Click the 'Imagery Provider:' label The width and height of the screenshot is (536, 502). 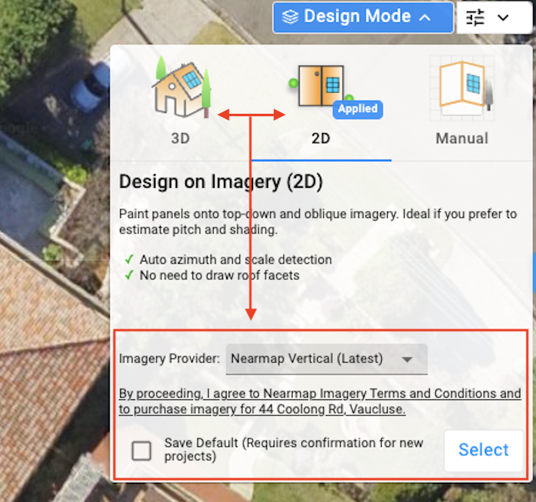[x=169, y=358]
